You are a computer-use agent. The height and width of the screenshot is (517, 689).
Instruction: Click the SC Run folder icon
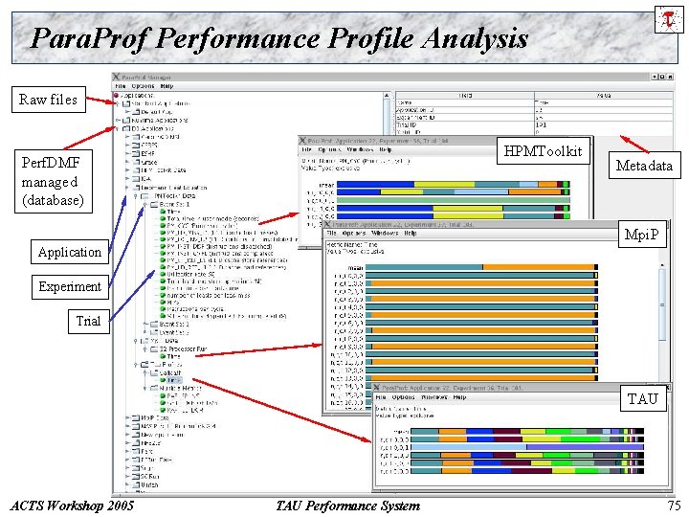tap(136, 476)
